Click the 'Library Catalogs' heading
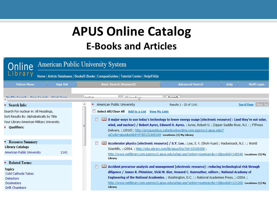The height and width of the screenshot is (207, 277). tap(17, 147)
